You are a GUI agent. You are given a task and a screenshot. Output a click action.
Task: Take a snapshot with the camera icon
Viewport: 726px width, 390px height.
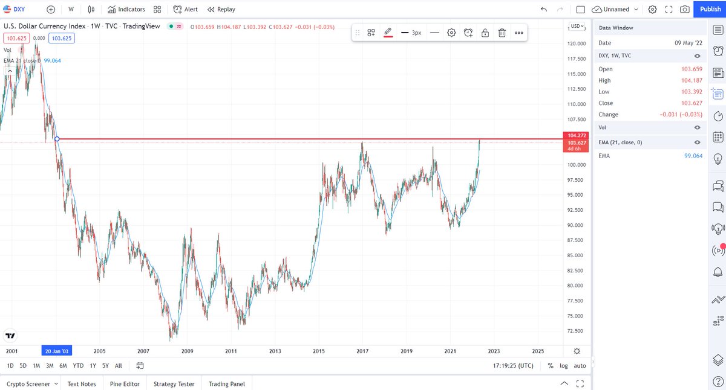[x=684, y=9]
